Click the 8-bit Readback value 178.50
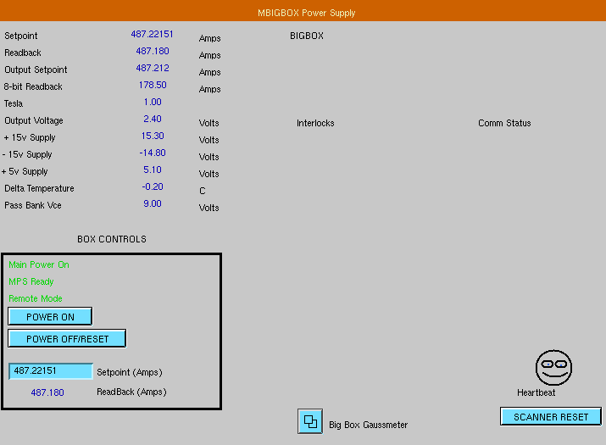606x445 pixels. (x=153, y=85)
